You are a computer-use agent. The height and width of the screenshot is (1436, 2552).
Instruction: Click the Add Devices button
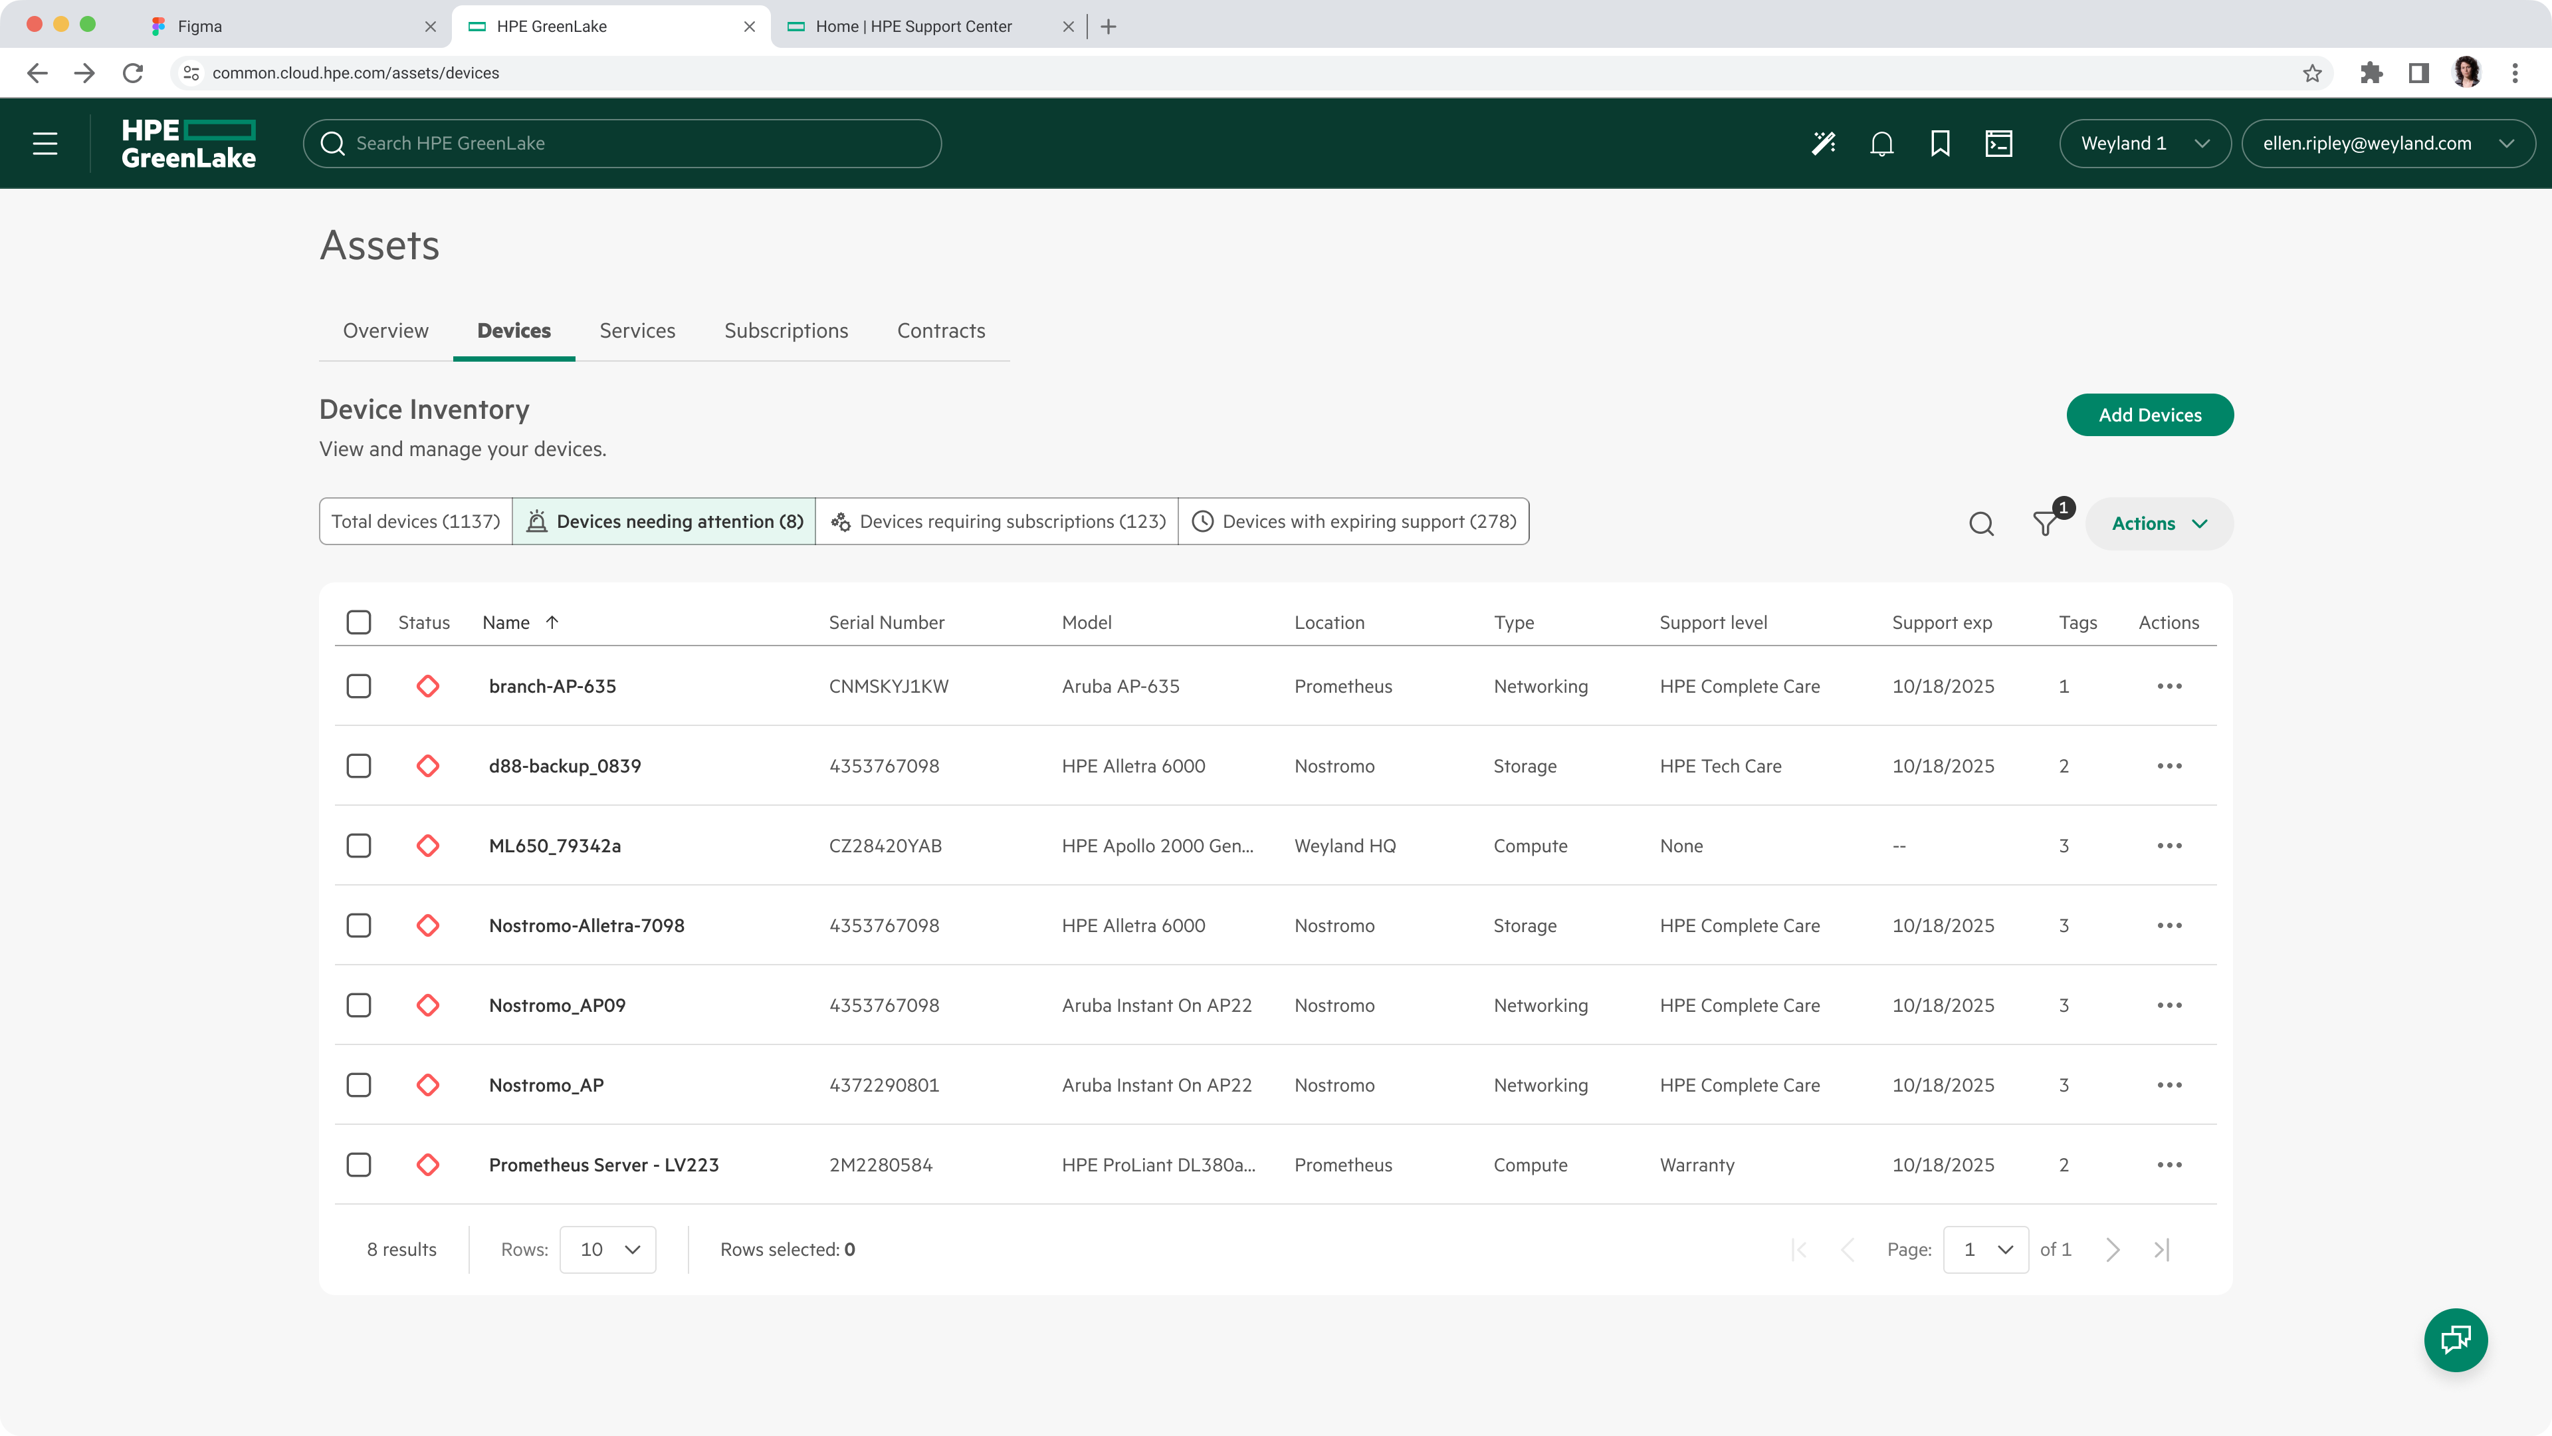[2149, 414]
